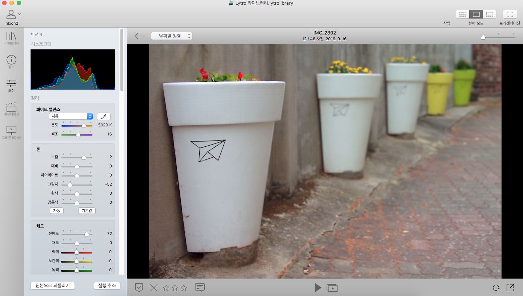This screenshot has height=296, width=523.
Task: Select the 프레젠테이션 sidebar tab
Action: (11, 133)
